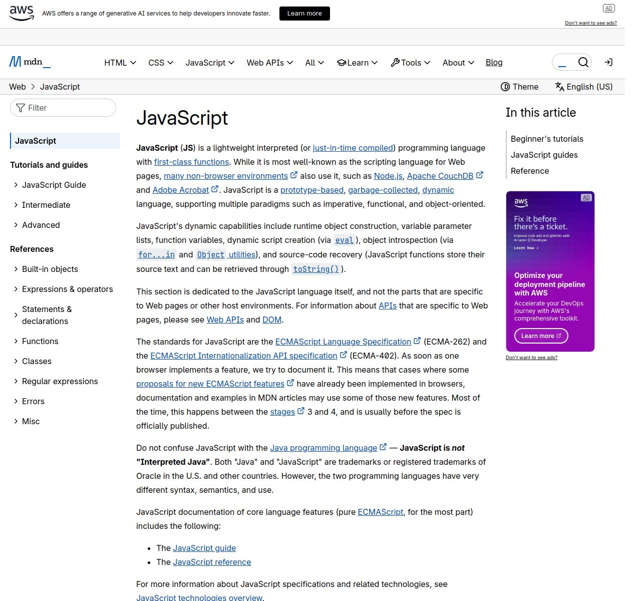Click the login arrow icon

click(608, 62)
